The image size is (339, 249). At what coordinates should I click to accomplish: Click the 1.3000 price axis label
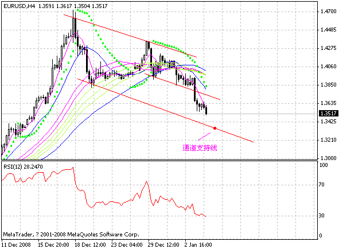click(x=329, y=158)
